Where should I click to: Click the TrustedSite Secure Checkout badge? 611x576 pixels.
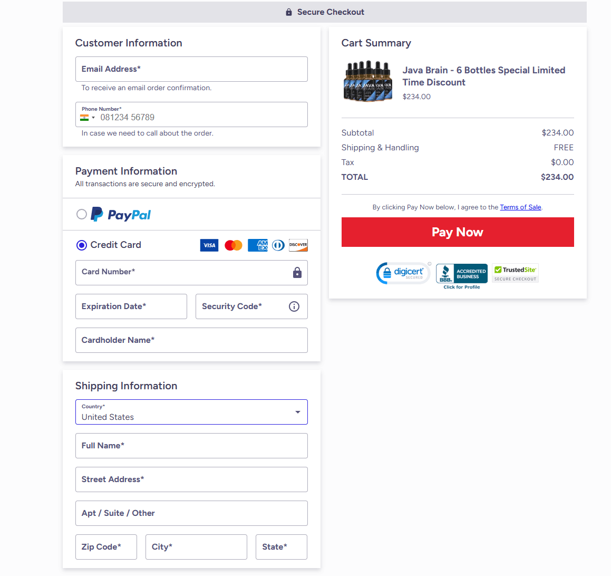(x=515, y=273)
